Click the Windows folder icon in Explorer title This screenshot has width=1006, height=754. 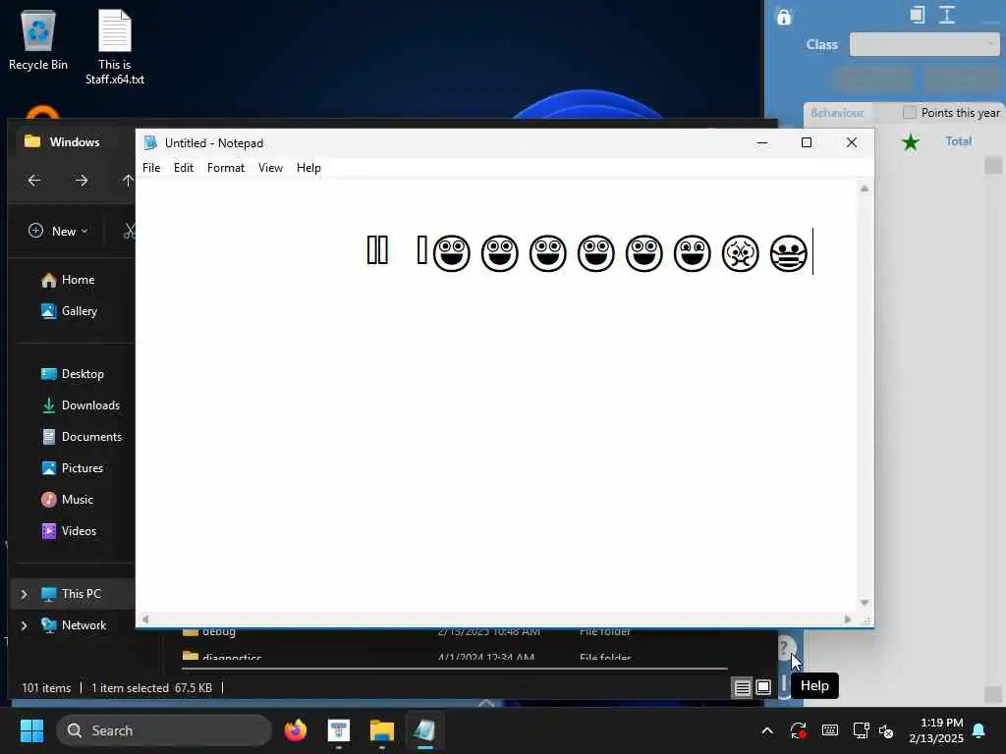point(32,141)
